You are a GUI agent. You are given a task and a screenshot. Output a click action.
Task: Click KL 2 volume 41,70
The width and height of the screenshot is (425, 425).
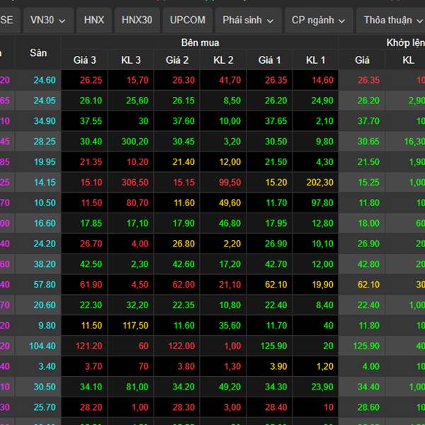coord(229,80)
